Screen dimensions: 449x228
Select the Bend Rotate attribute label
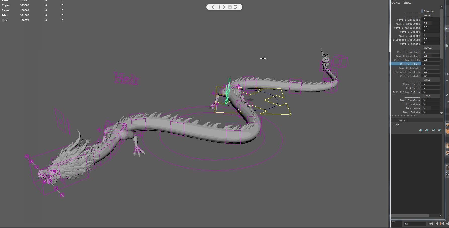tap(411, 112)
